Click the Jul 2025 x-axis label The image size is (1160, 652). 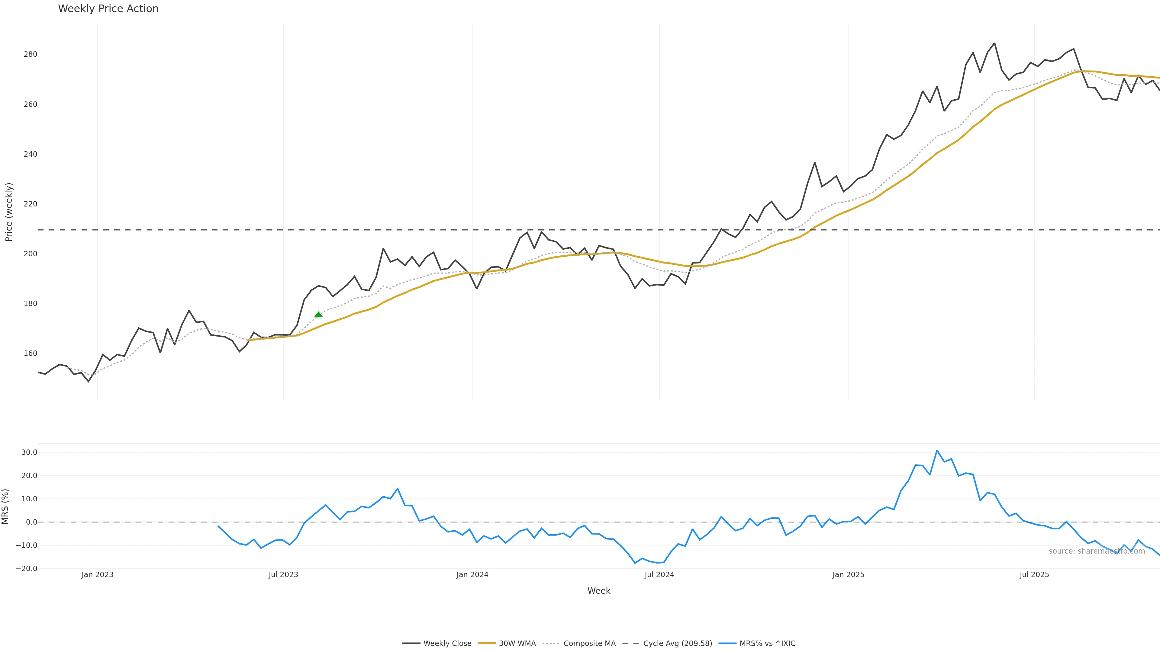pyautogui.click(x=1034, y=575)
